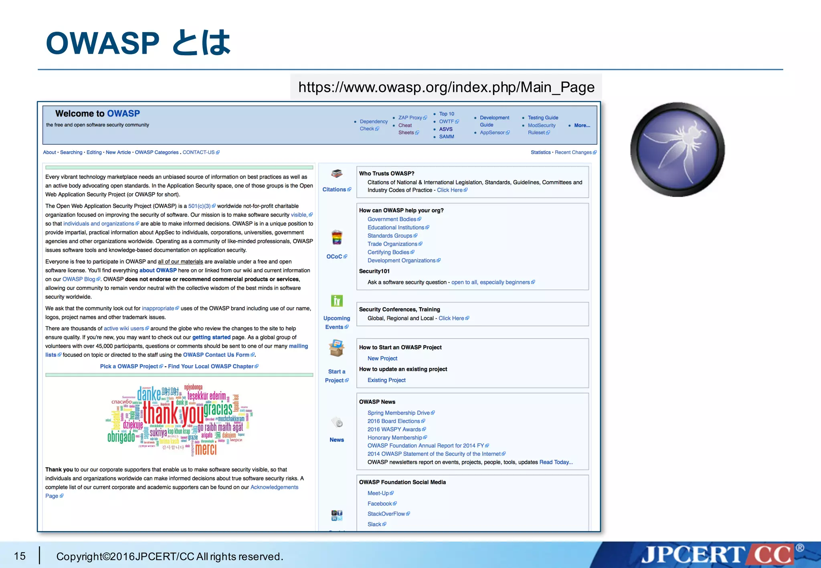Click the OCoC colorful cup icon
Screen dimensions: 821x568
point(337,238)
